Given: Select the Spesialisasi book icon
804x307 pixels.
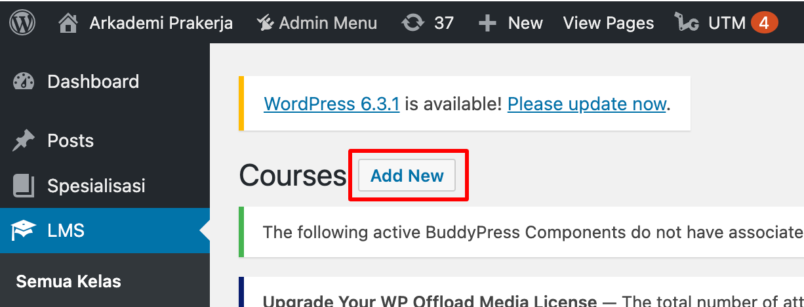Looking at the screenshot, I should (x=24, y=186).
